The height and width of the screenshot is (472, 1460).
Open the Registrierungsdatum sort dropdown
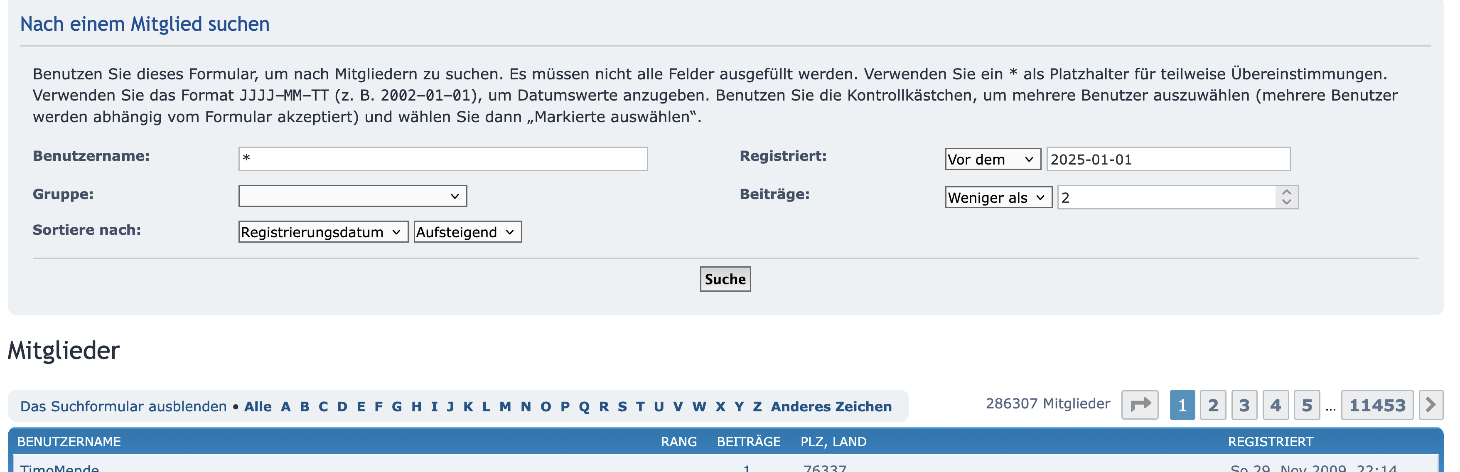pyautogui.click(x=323, y=232)
